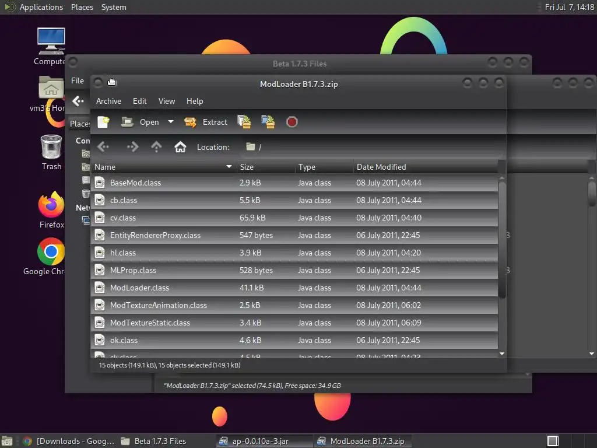
Task: Switch to ModLoader B1.7.3.zip taskbar item
Action: [361, 441]
